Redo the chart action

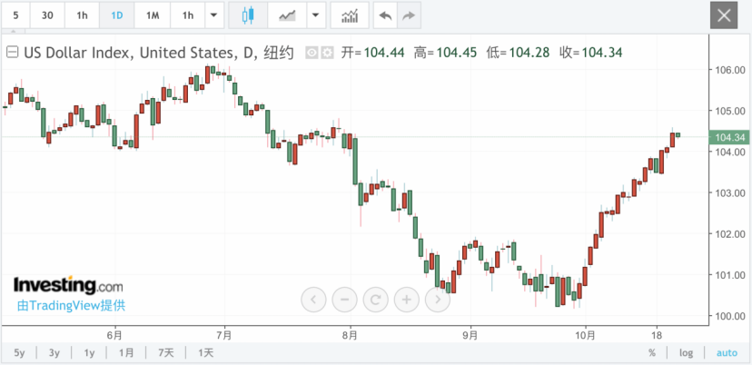(x=408, y=15)
